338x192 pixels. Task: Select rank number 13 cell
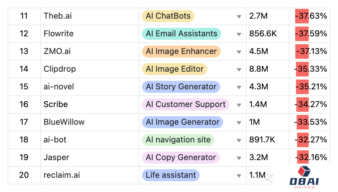24,51
